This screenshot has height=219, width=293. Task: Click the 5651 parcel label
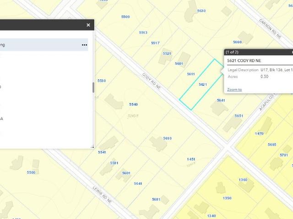[239, 116]
